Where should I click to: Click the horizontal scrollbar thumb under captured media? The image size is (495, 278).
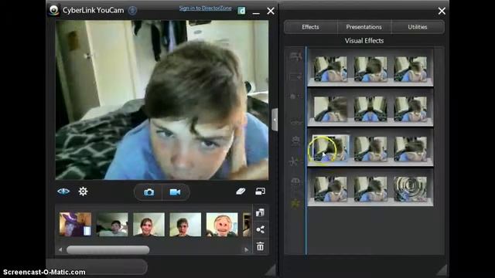click(x=108, y=250)
